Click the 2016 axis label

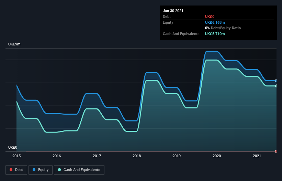coord(57,156)
